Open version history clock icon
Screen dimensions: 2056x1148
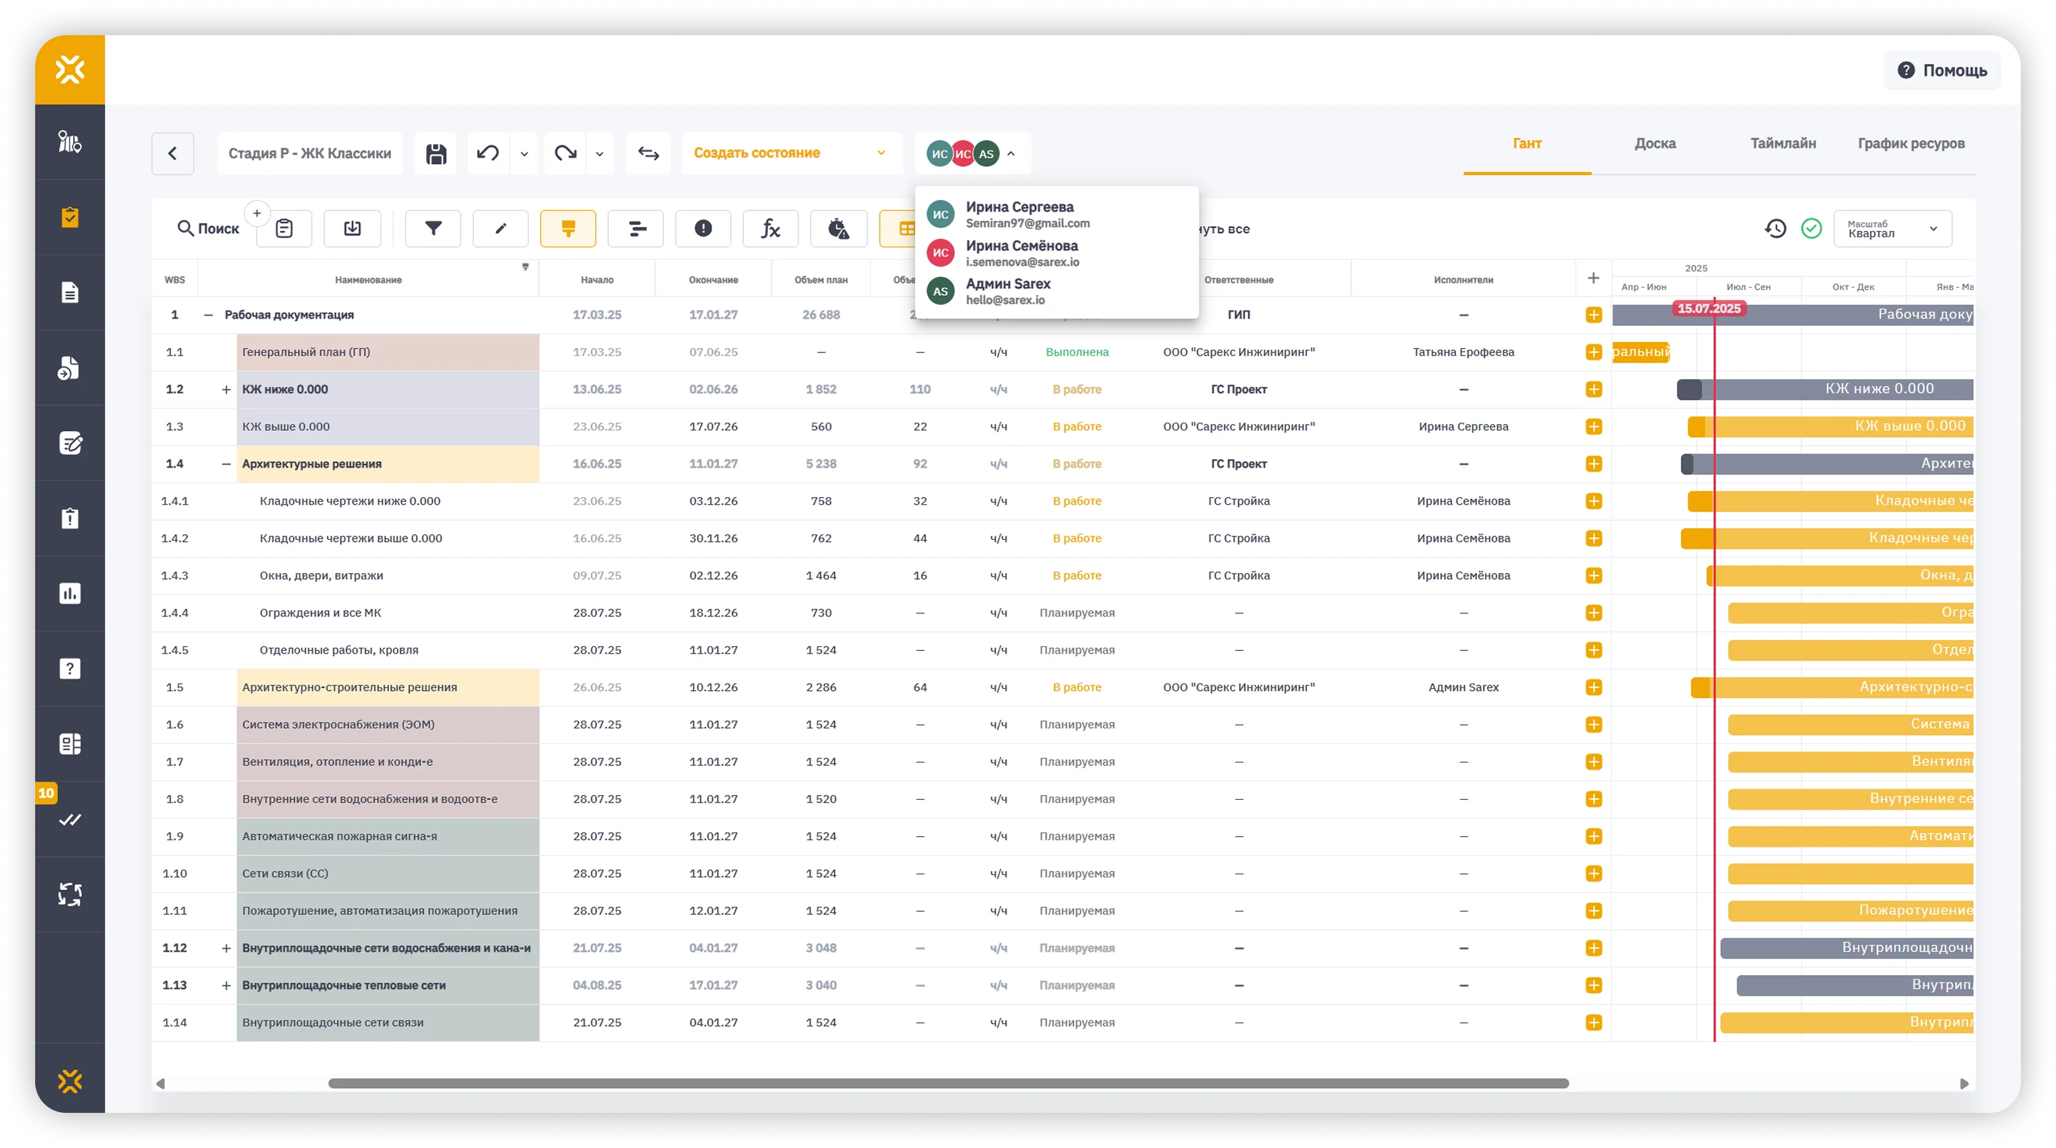click(x=1775, y=229)
